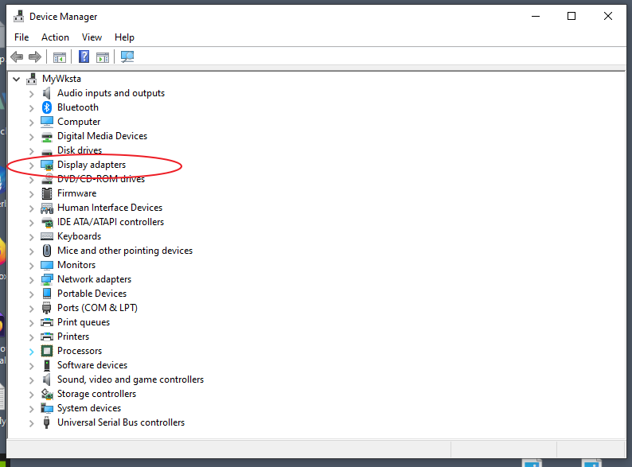Click the Mice and other pointing devices icon

click(x=47, y=251)
